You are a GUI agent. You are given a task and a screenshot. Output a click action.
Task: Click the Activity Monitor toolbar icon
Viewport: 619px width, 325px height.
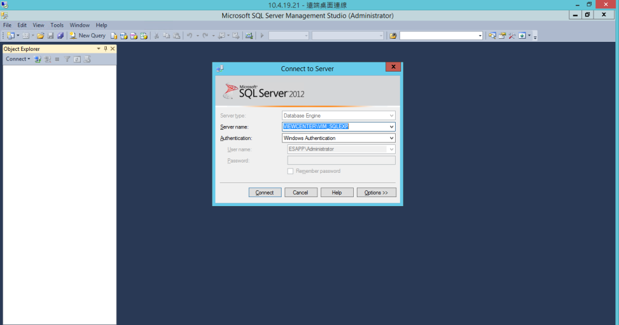249,36
